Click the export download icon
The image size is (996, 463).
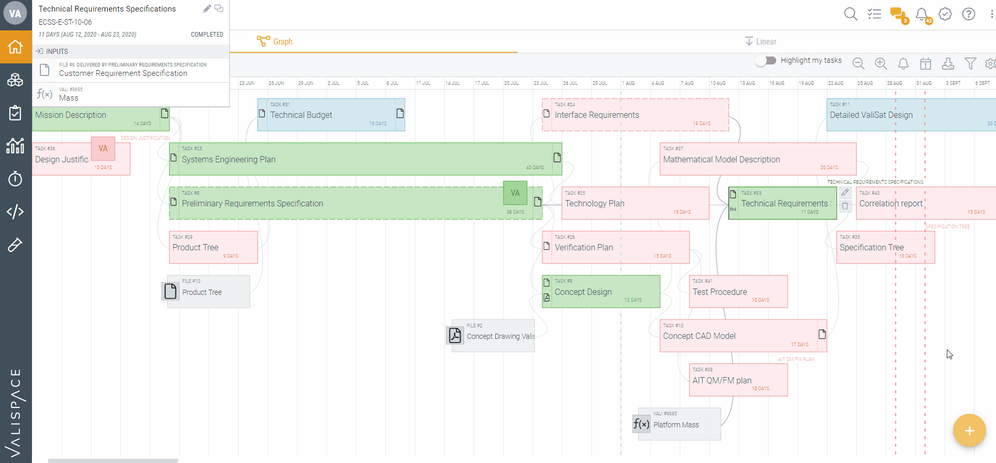[x=948, y=64]
